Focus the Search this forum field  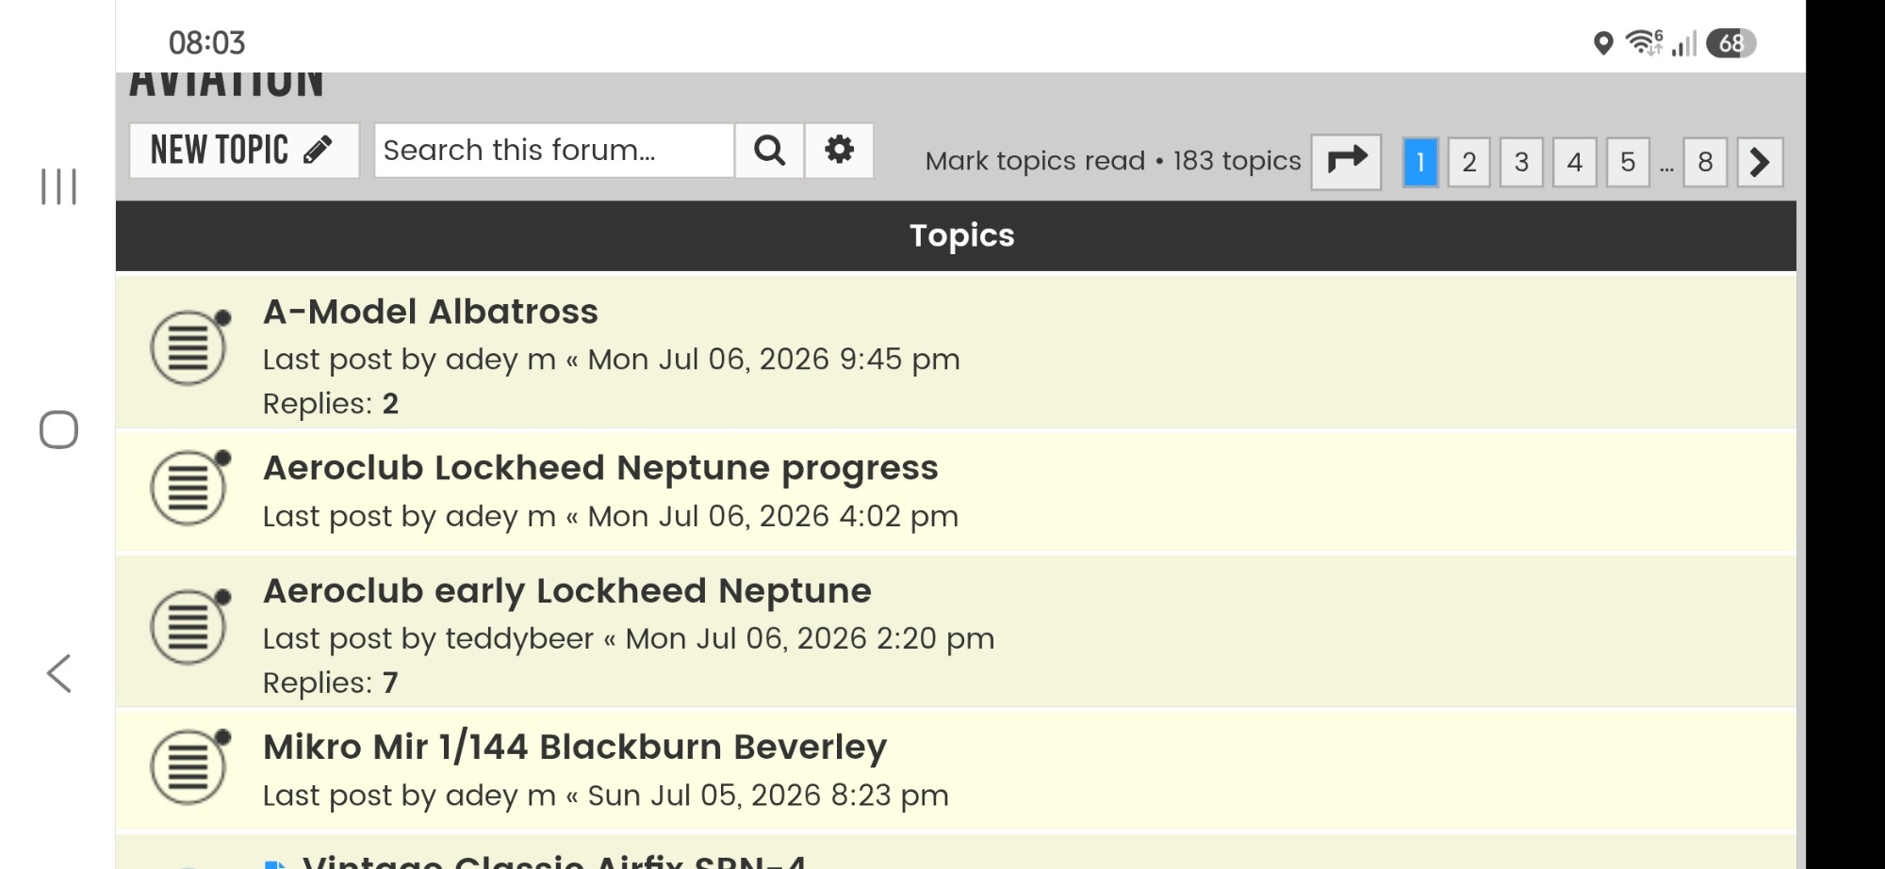554,150
